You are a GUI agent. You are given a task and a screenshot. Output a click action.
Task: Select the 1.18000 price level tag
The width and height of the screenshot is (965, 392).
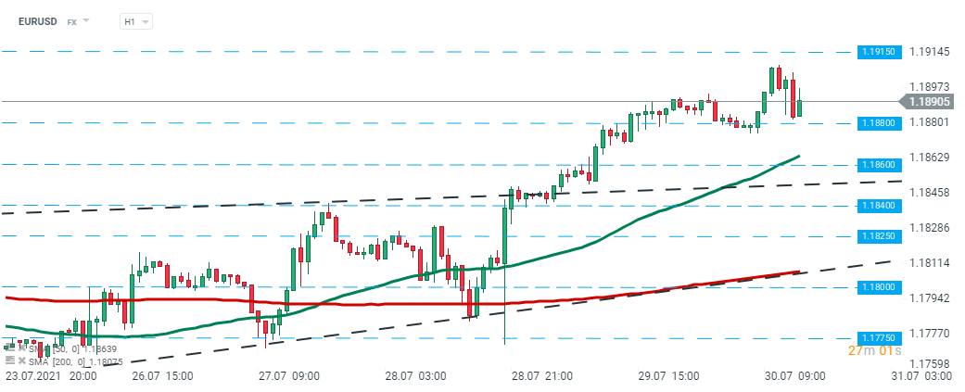(x=876, y=287)
